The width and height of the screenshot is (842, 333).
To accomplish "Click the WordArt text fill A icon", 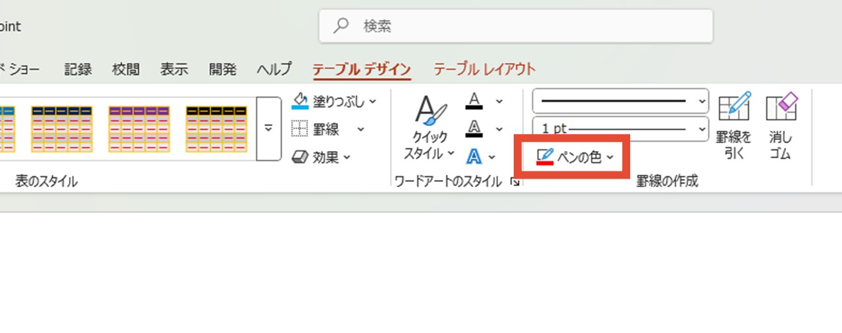I will click(x=474, y=101).
